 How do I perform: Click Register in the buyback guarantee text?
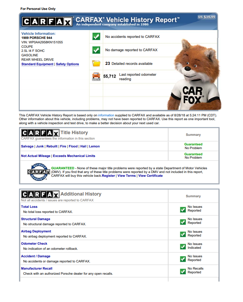[108, 176]
